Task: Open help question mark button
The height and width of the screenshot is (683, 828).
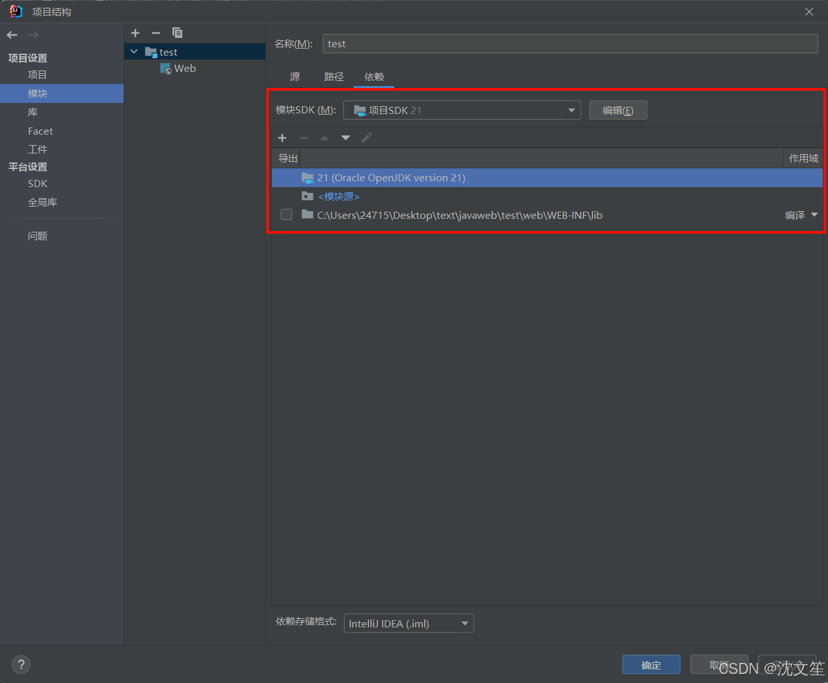Action: 21,664
